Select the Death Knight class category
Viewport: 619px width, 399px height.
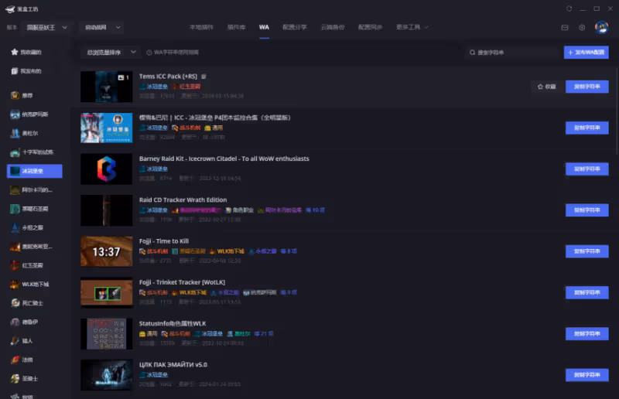click(x=27, y=303)
